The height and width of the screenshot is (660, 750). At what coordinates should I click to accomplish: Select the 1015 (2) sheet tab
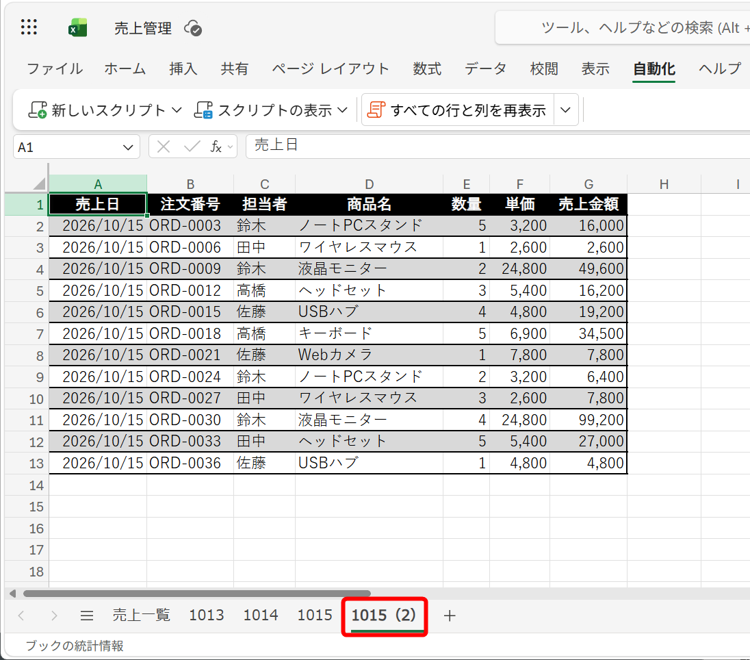pos(384,615)
